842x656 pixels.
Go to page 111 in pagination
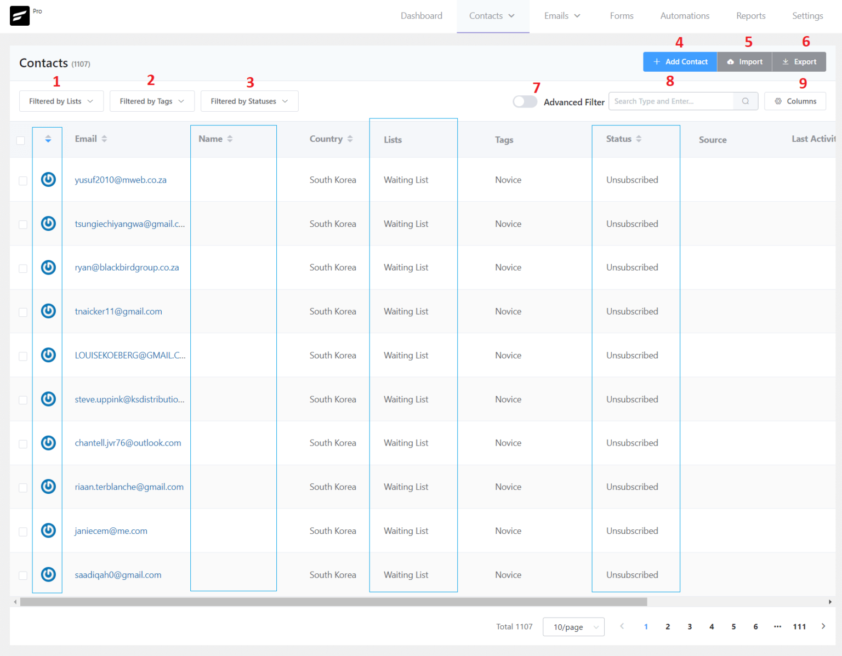point(799,626)
